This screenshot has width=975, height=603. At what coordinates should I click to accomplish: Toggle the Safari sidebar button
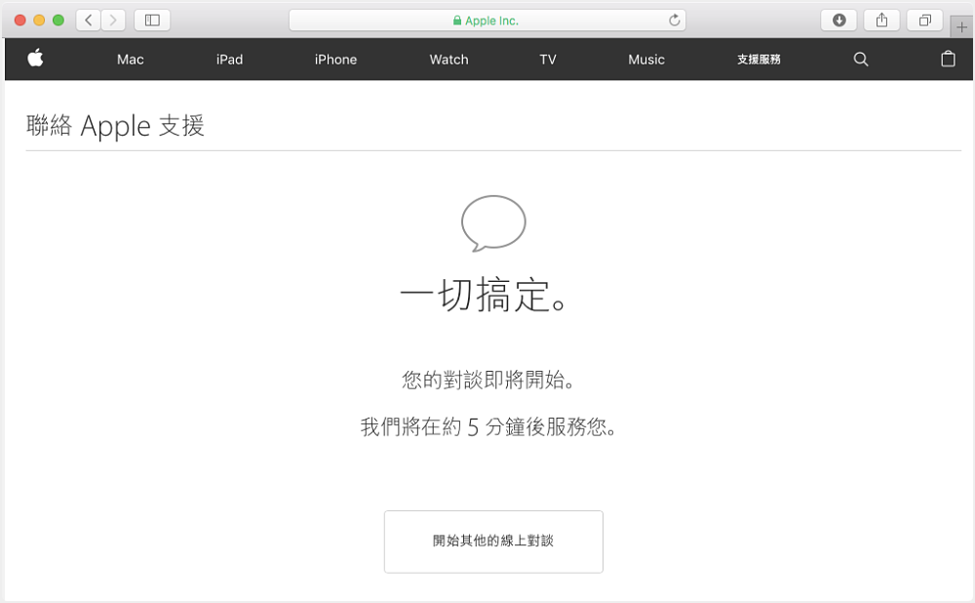coord(152,20)
